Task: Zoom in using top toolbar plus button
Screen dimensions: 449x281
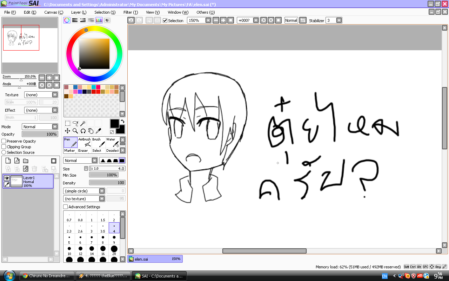Action: (223, 20)
